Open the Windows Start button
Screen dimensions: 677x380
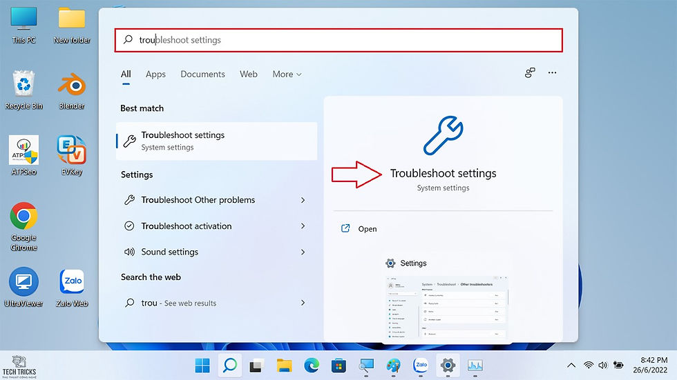[202, 366]
